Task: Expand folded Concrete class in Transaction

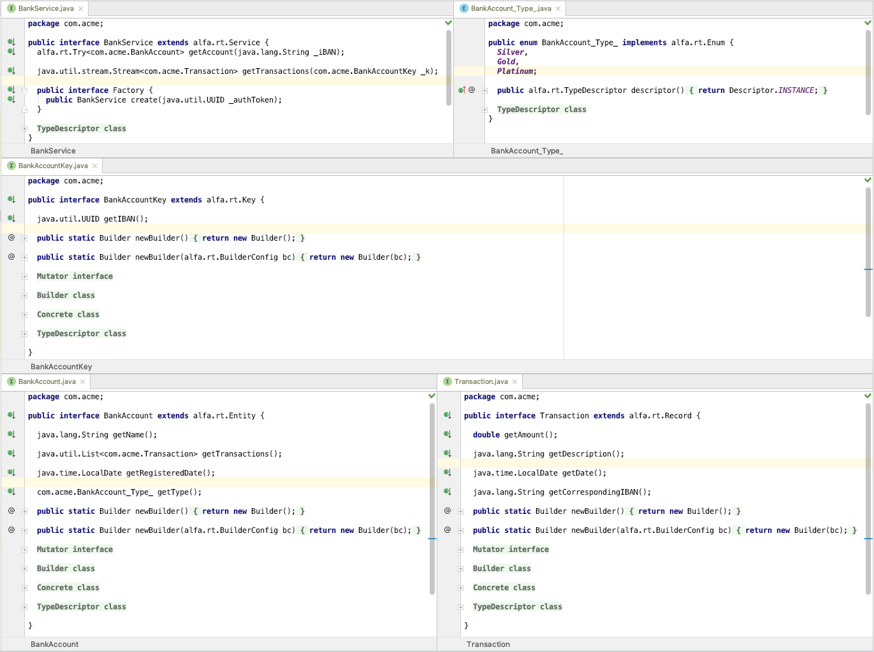Action: 460,588
